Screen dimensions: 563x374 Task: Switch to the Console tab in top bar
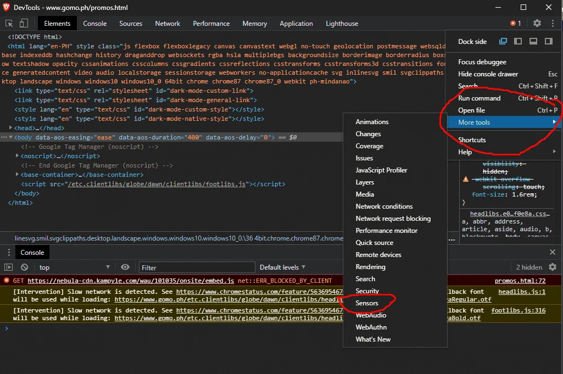(x=95, y=24)
